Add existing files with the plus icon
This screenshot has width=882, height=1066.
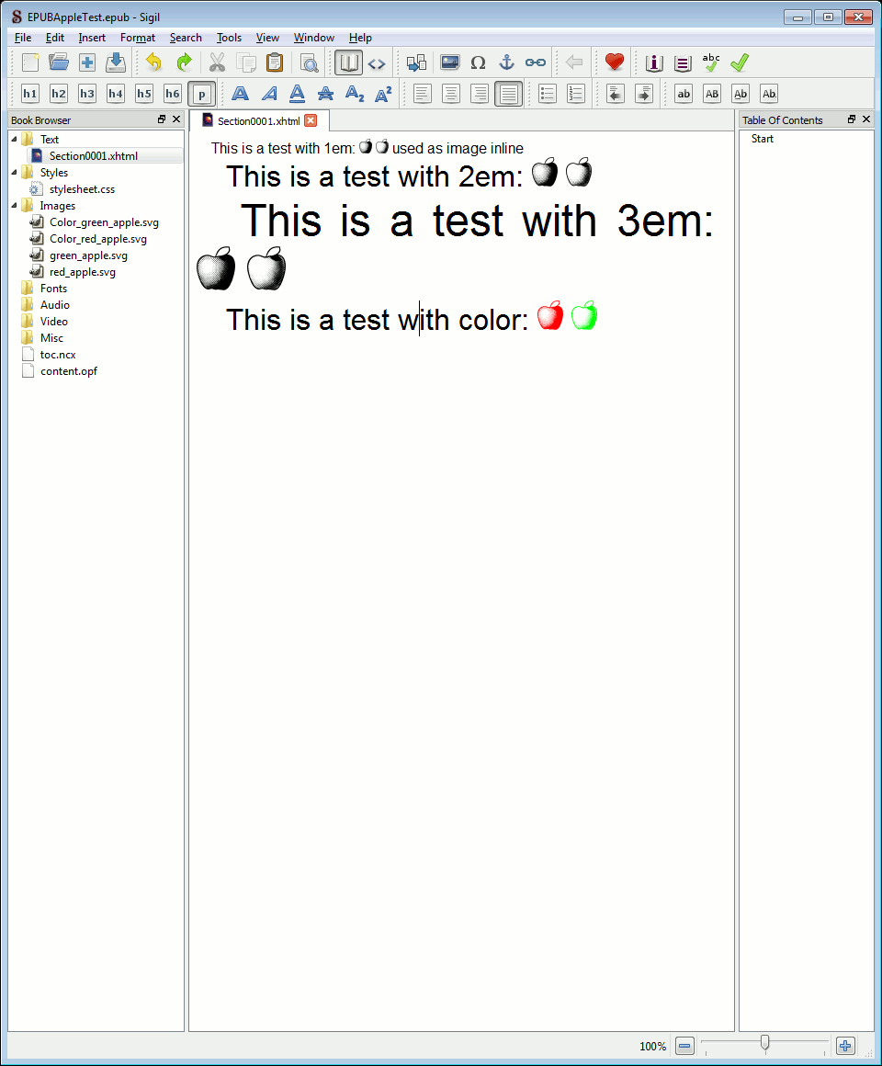(x=87, y=62)
